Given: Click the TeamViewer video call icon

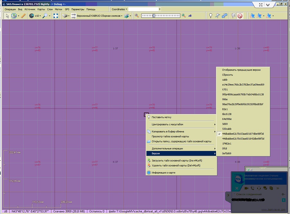Looking at the screenshot, I should (x=246, y=188).
